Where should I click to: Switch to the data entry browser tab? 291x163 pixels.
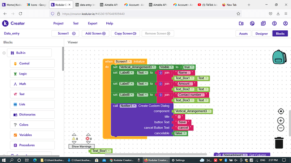[x=85, y=5]
